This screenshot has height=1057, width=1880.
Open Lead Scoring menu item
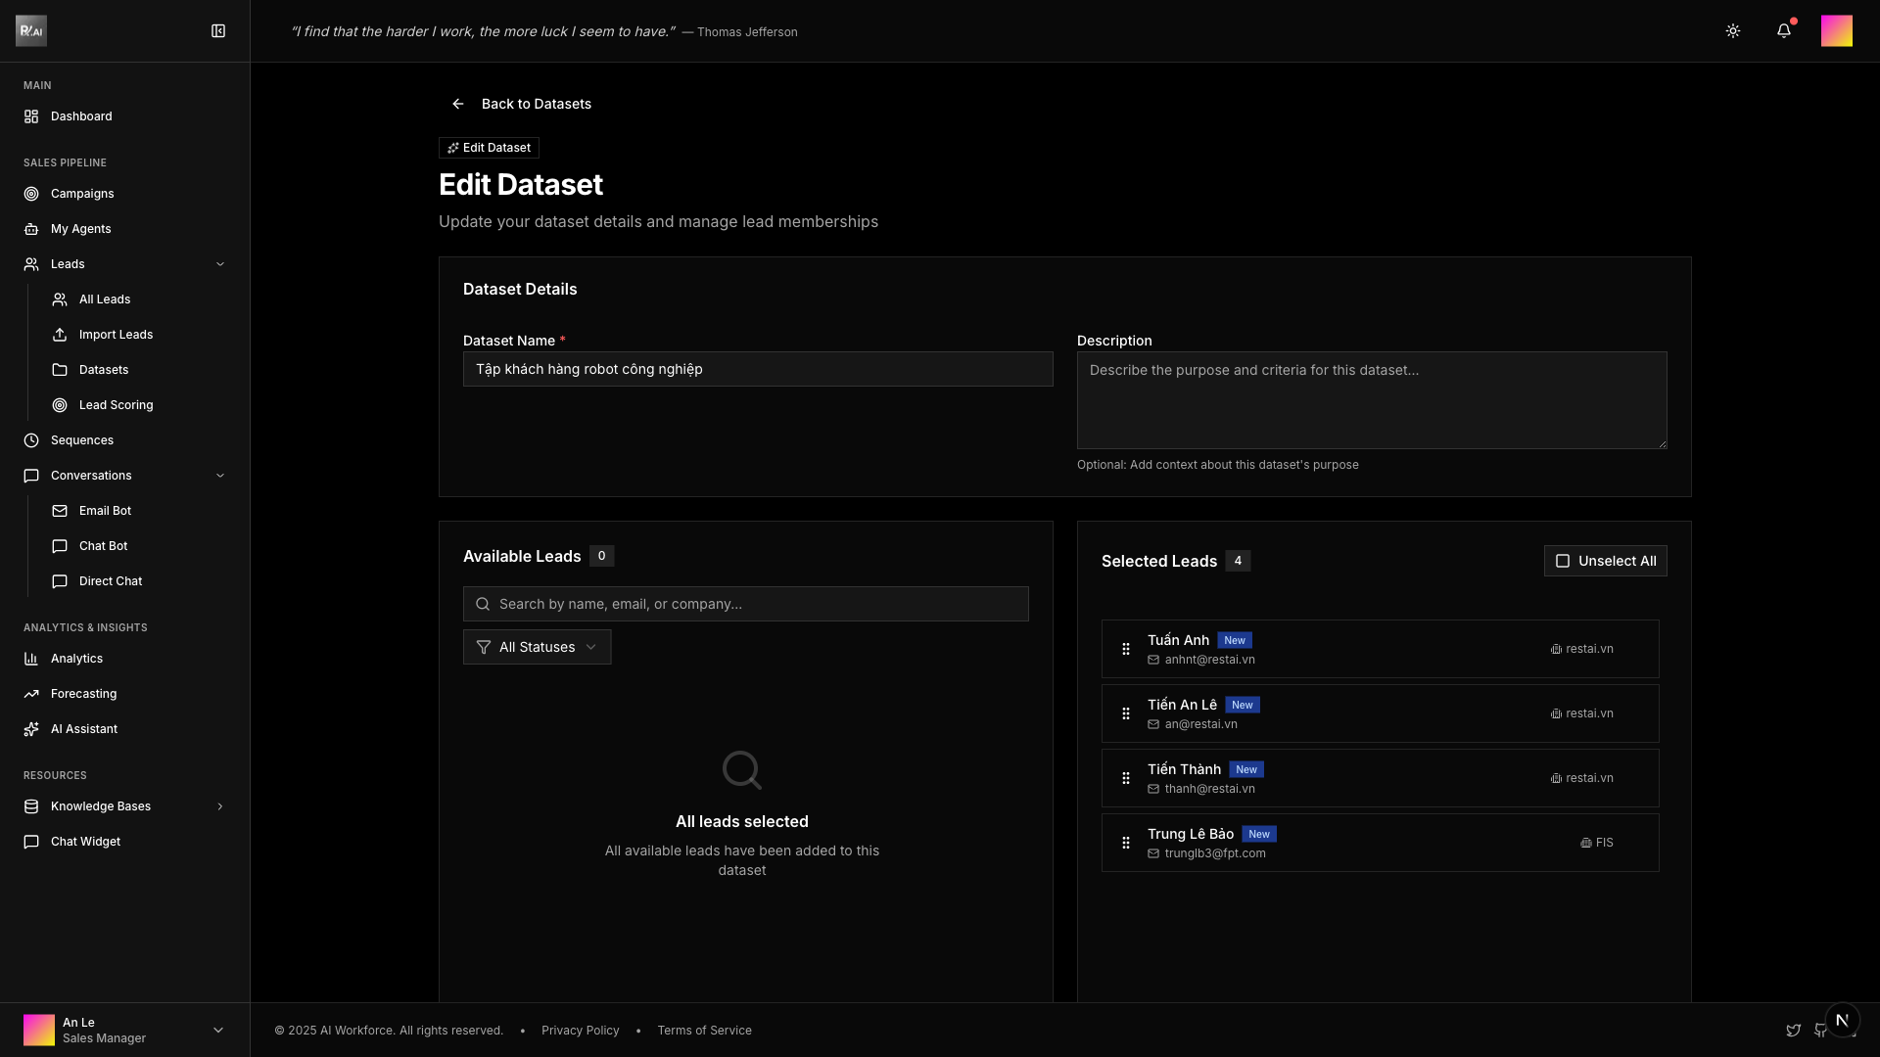[x=116, y=405]
